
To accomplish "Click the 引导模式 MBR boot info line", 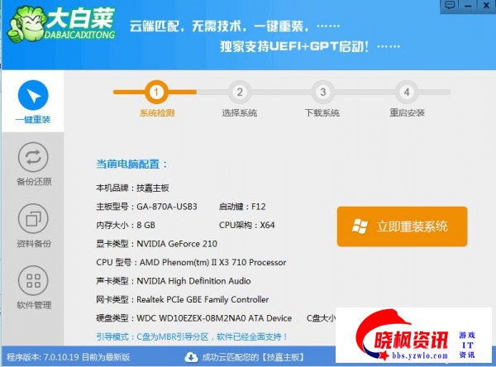I will point(193,336).
